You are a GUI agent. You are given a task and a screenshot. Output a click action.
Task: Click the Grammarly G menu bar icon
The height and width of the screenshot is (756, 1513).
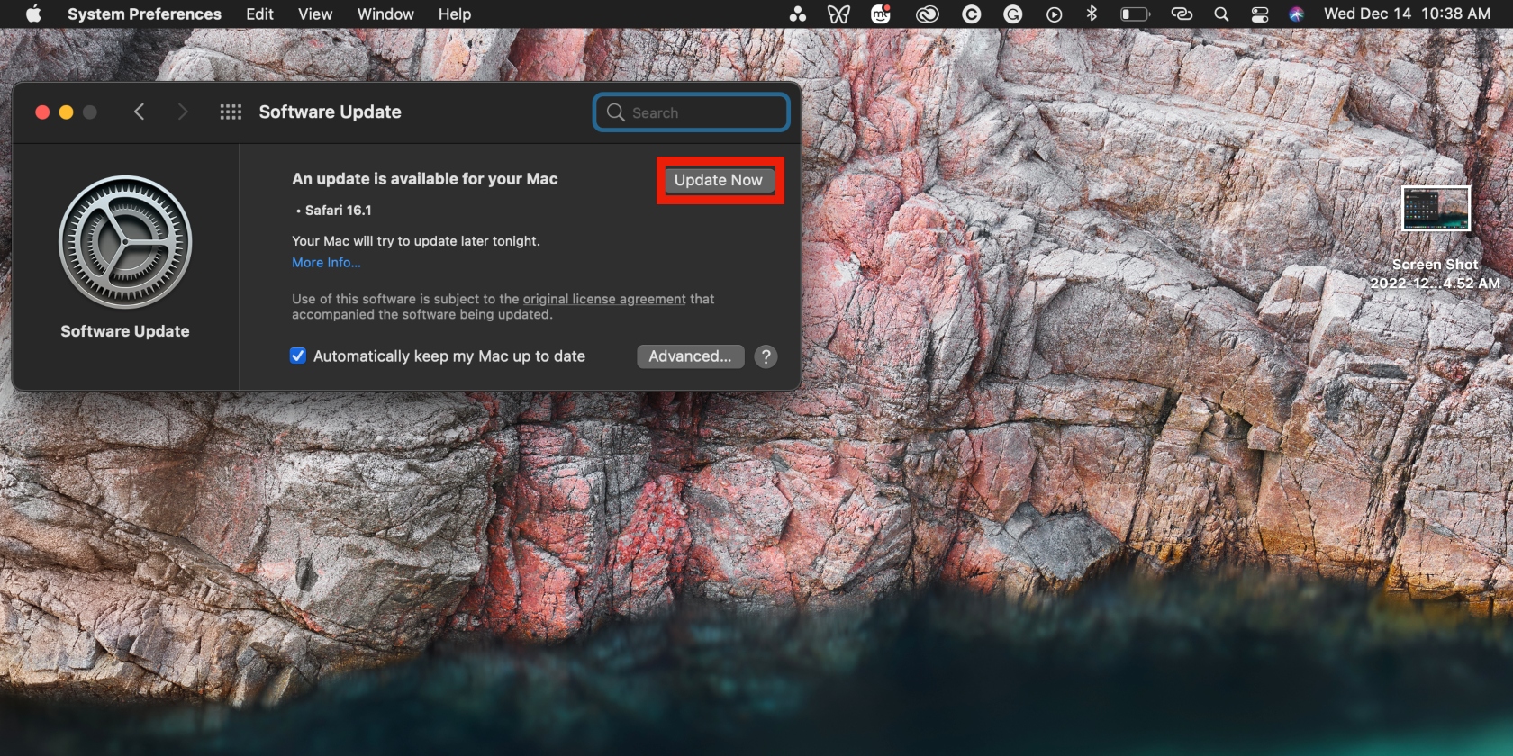pyautogui.click(x=1012, y=14)
